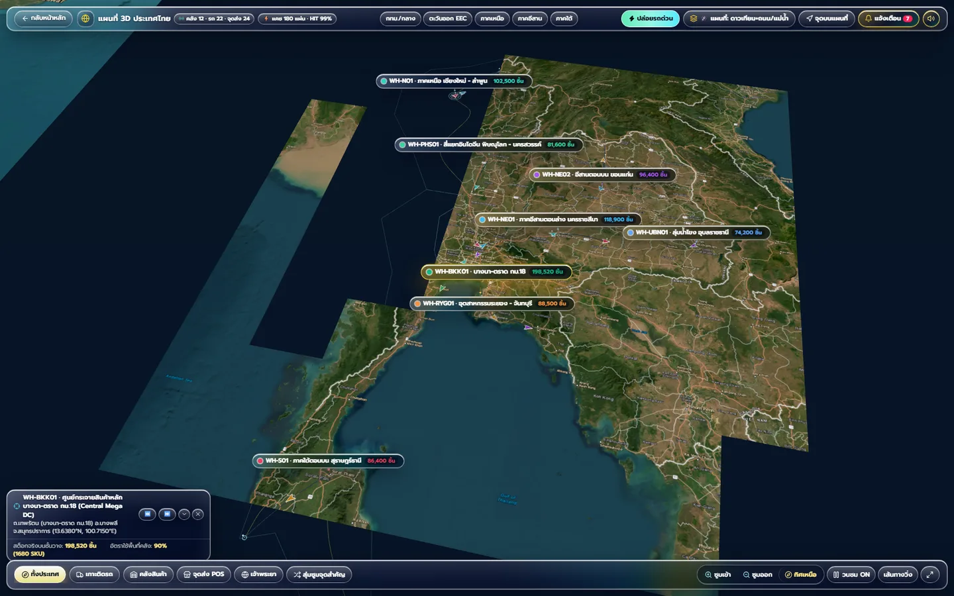Select WH-NE01 Nakhon Ratchasima warehouse label
The width and height of the screenshot is (954, 596).
tap(558, 219)
